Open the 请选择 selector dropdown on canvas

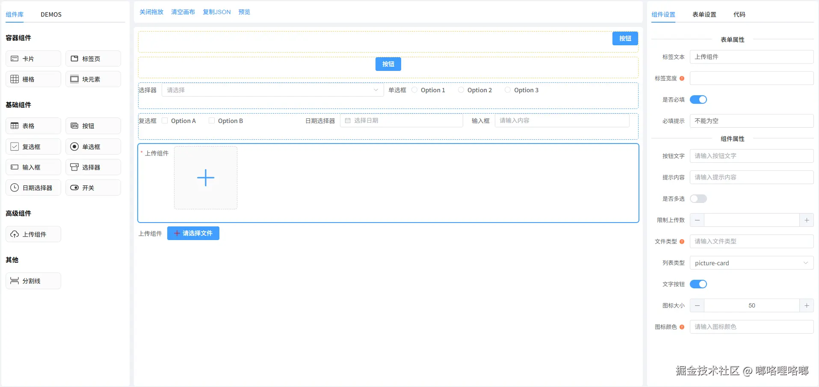[x=273, y=90]
